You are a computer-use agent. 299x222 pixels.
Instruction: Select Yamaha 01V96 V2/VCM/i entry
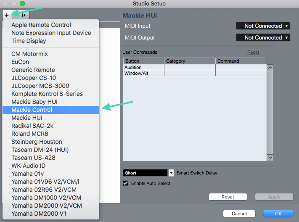[51, 182]
